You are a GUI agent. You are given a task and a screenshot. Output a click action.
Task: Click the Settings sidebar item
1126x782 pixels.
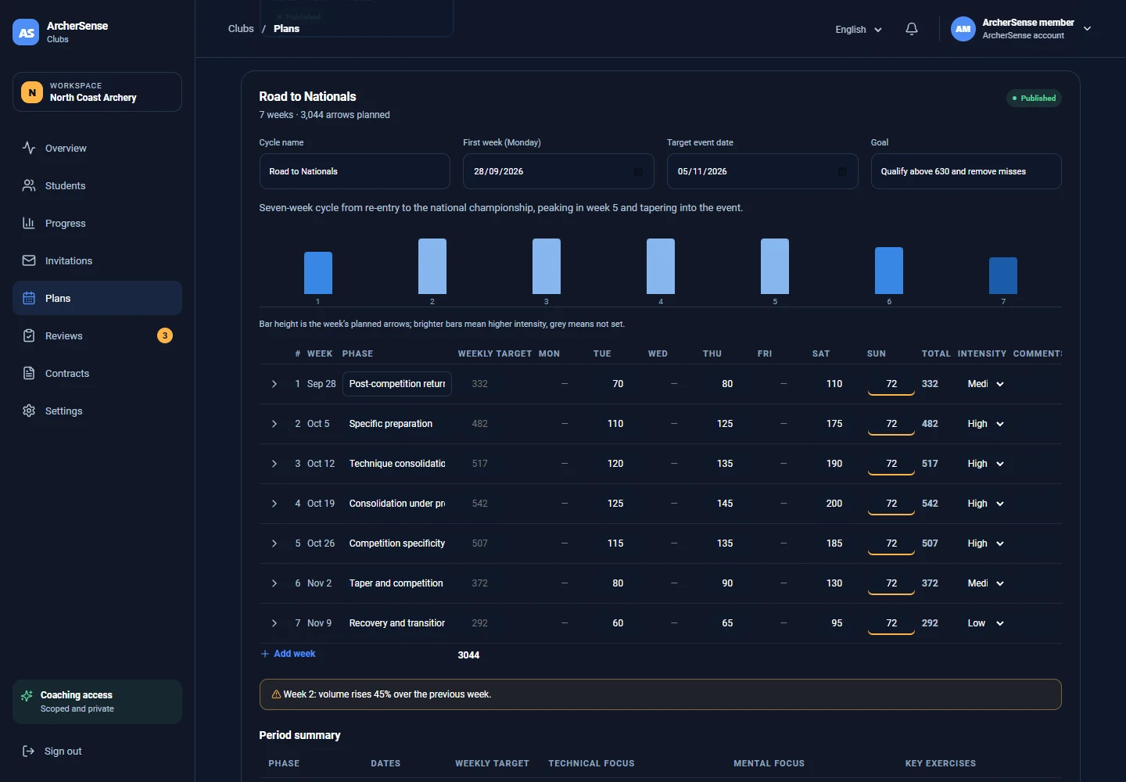(x=97, y=411)
